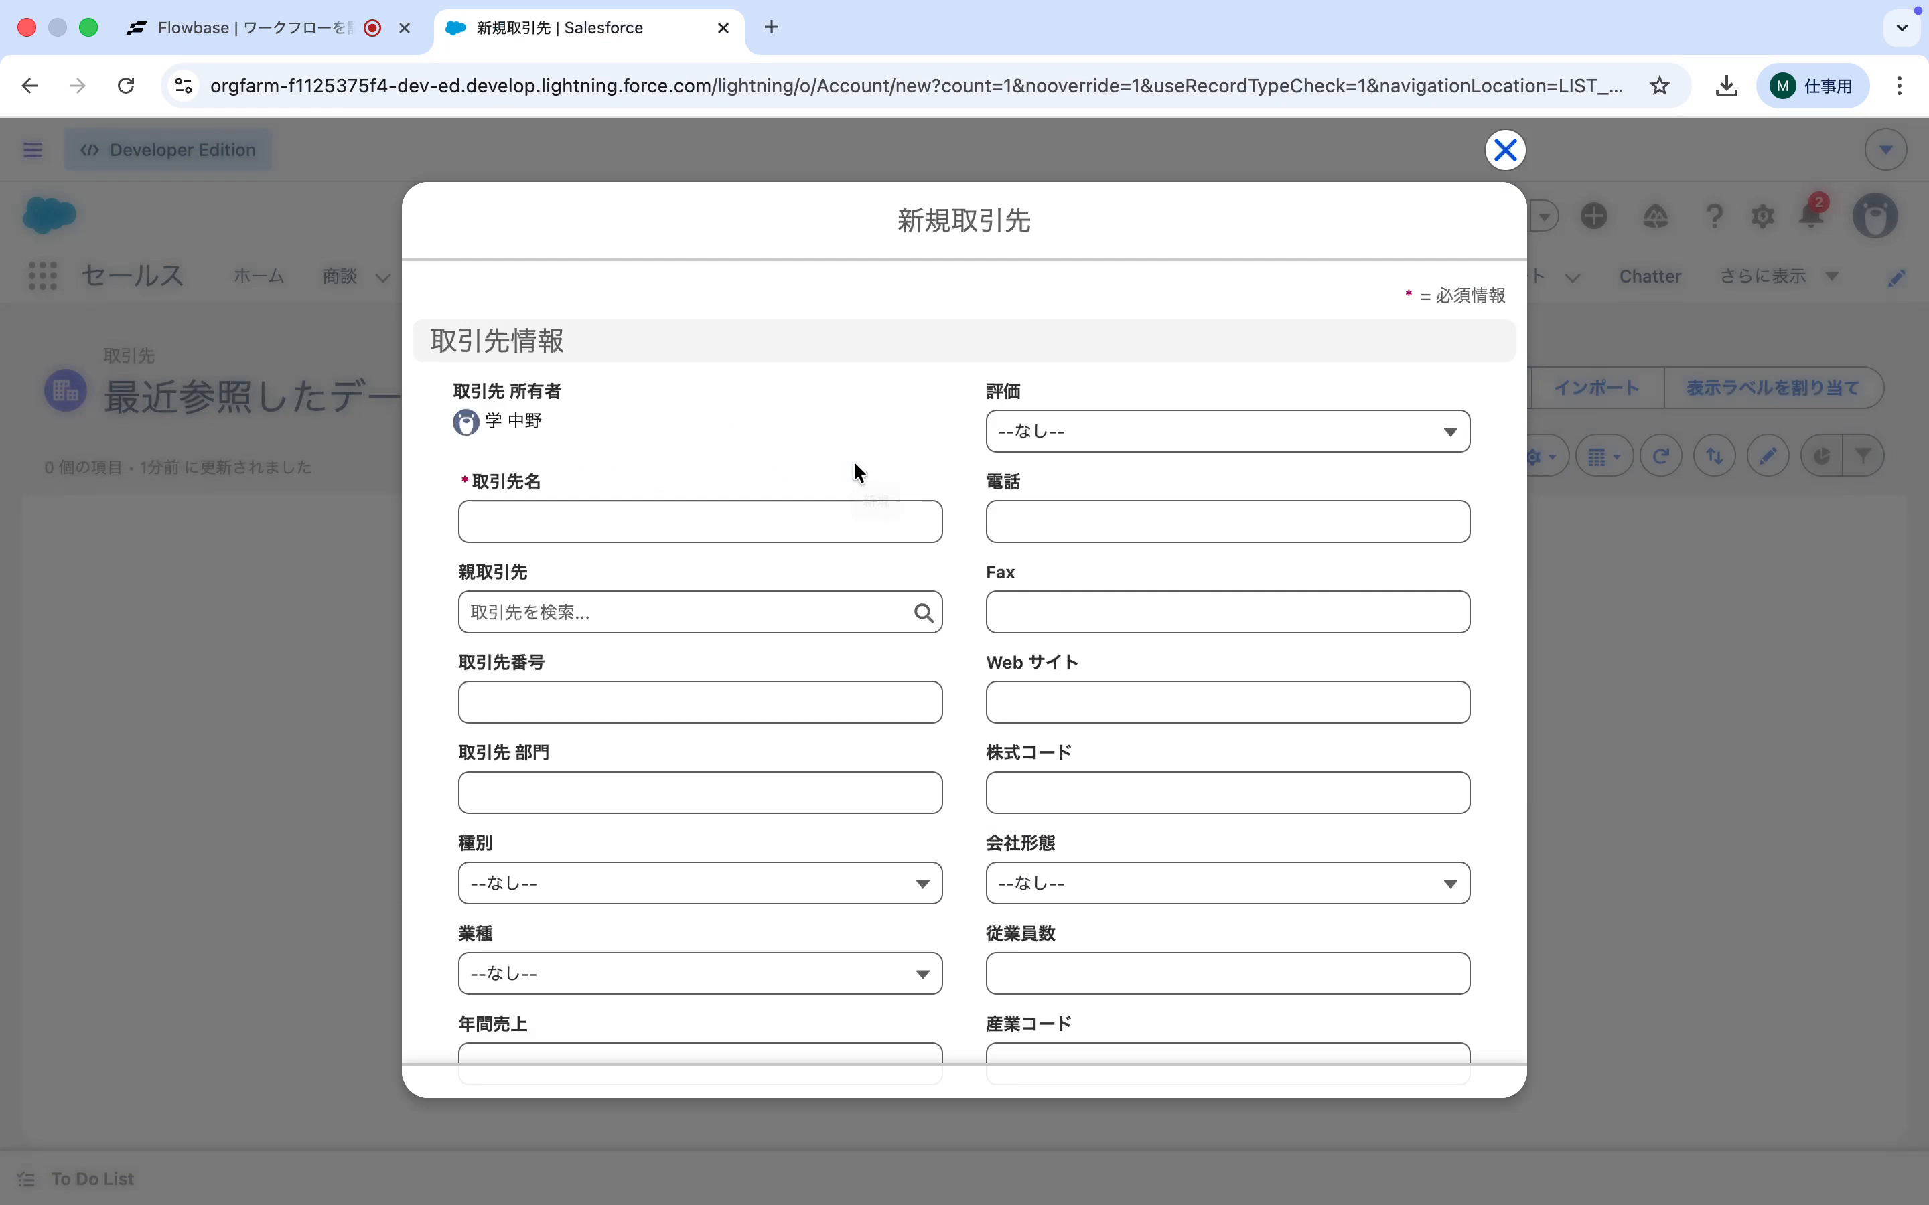Open the さらに表示 more tabs dropdown
Viewport: 1929px width, 1205px height.
coord(1776,276)
